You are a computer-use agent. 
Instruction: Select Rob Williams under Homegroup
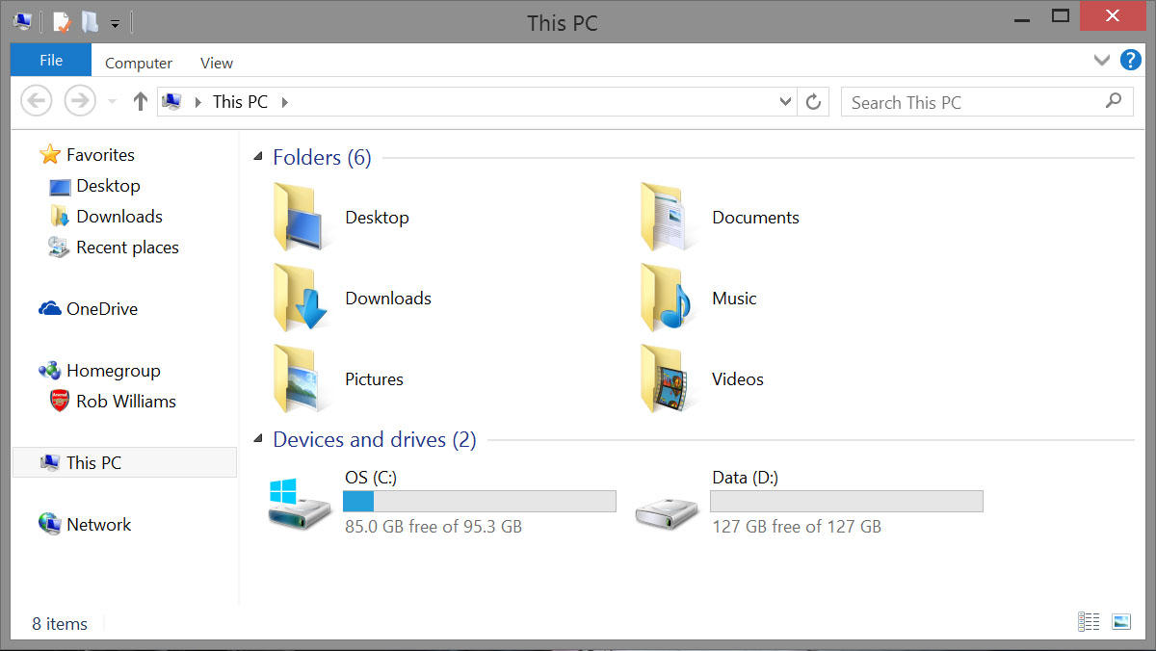[x=126, y=402]
